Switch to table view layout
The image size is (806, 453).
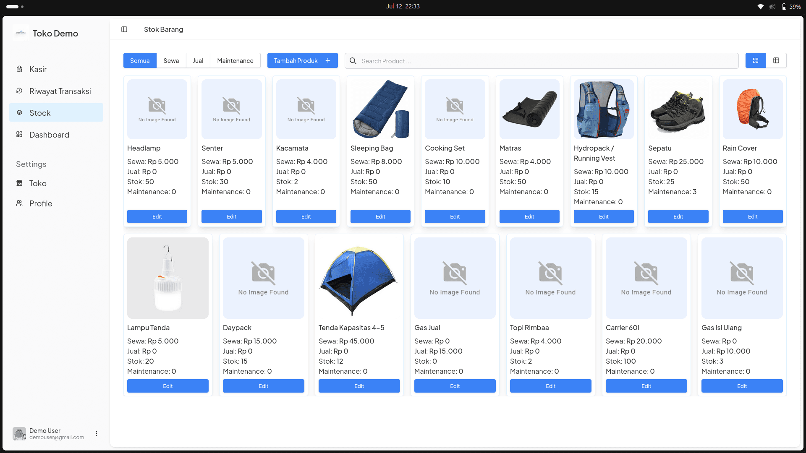pos(776,60)
